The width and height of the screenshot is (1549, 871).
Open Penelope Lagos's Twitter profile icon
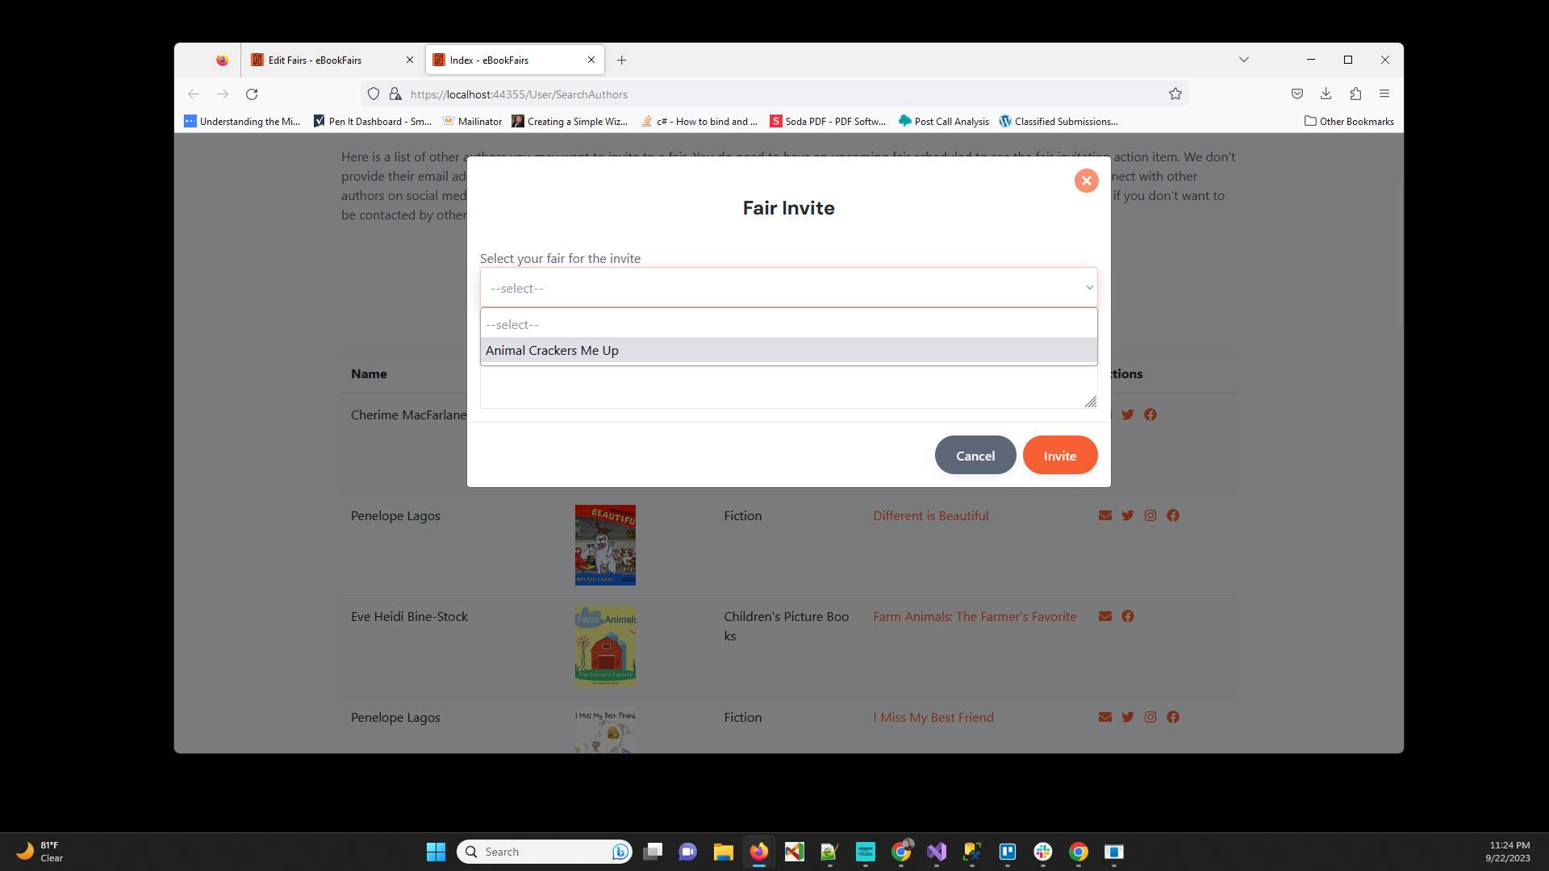point(1127,515)
